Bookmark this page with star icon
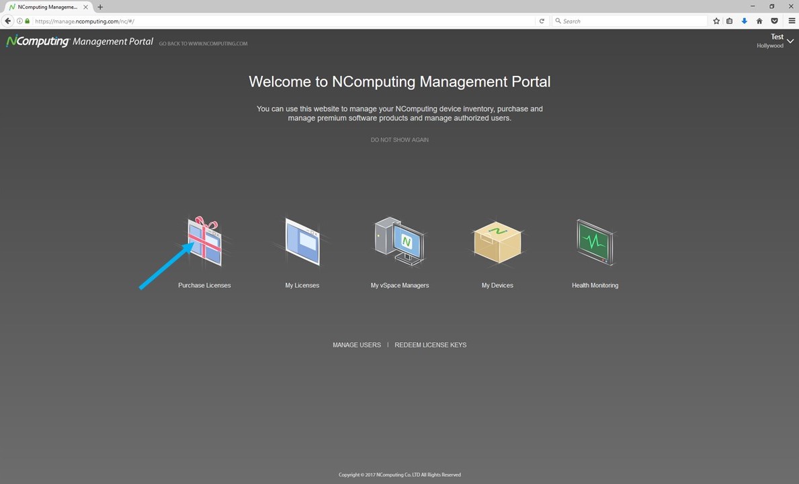The image size is (799, 484). 716,21
